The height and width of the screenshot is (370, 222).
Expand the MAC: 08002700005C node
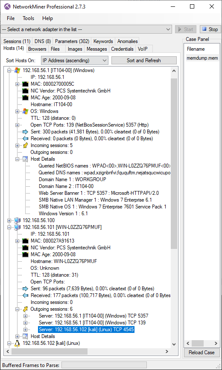click(x=17, y=84)
